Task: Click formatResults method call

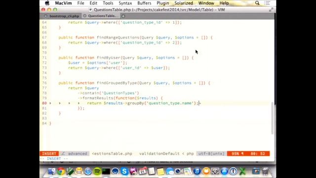Action: click(x=98, y=98)
